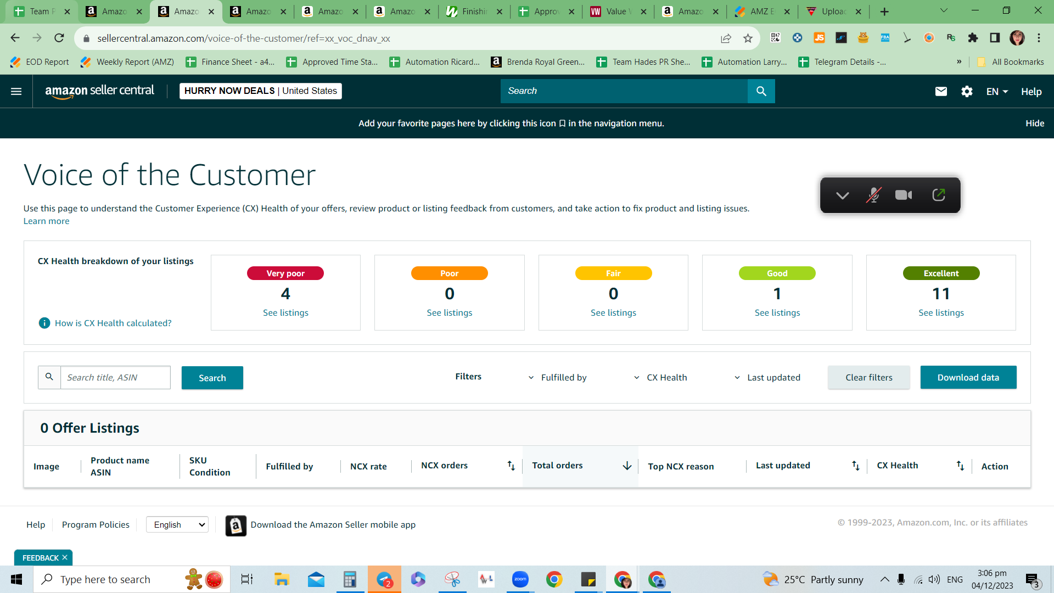Screen dimensions: 1054x593
Task: See listings under Very poor
Action: [285, 313]
